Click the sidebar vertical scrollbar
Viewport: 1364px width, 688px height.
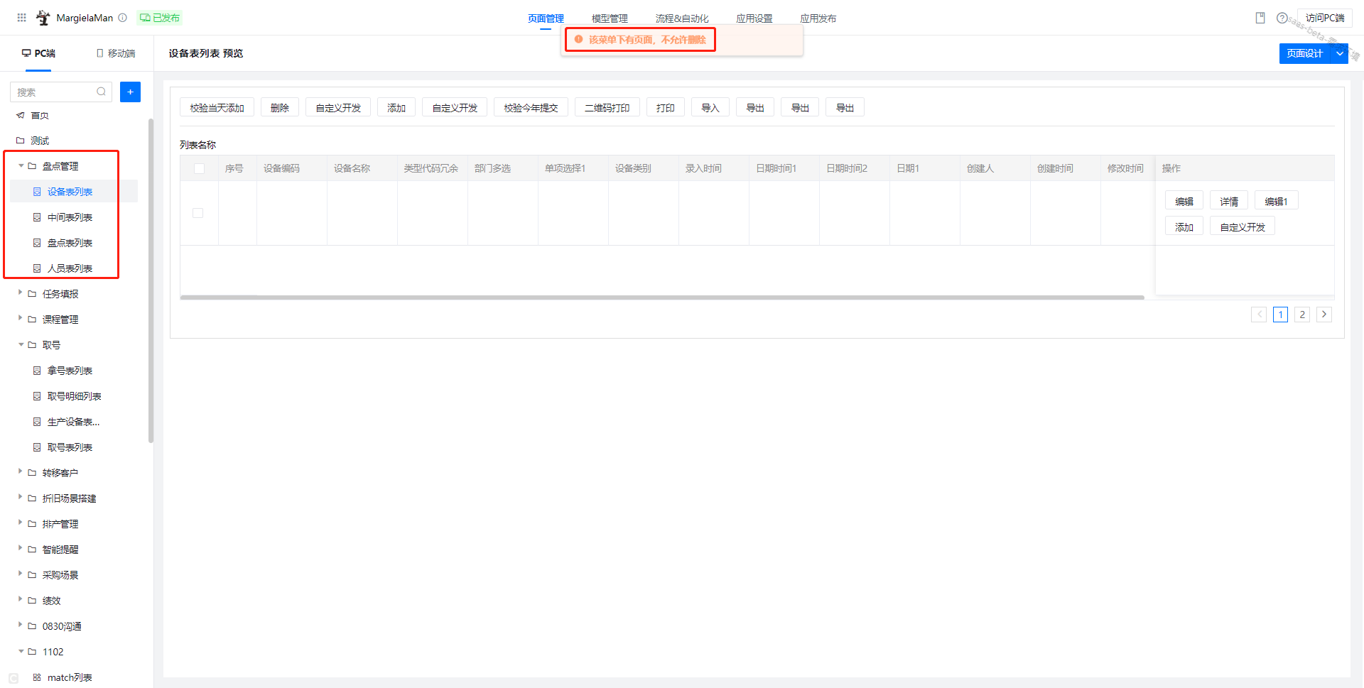pyautogui.click(x=151, y=280)
